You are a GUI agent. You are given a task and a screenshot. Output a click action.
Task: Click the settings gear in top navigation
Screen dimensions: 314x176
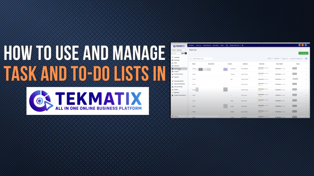(x=243, y=45)
